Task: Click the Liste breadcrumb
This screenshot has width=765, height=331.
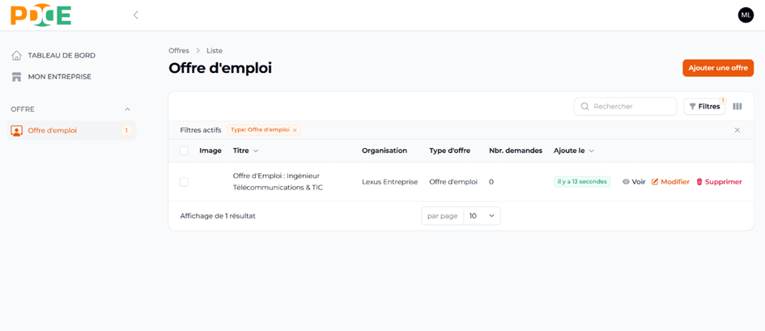Action: coord(215,51)
